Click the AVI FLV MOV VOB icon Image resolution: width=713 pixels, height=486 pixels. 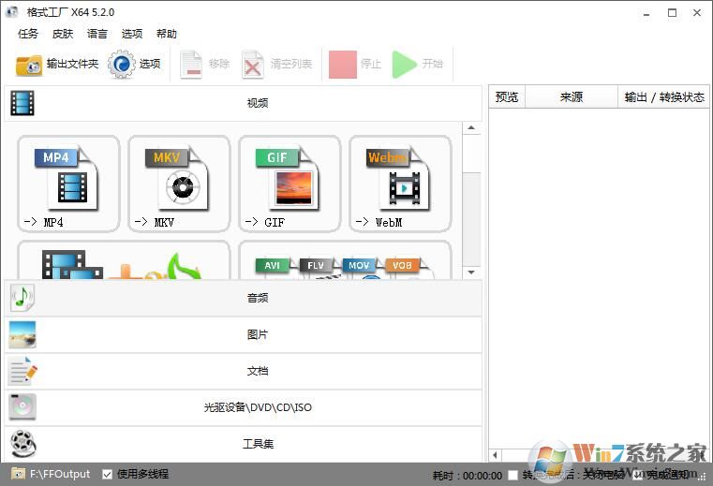(x=345, y=262)
